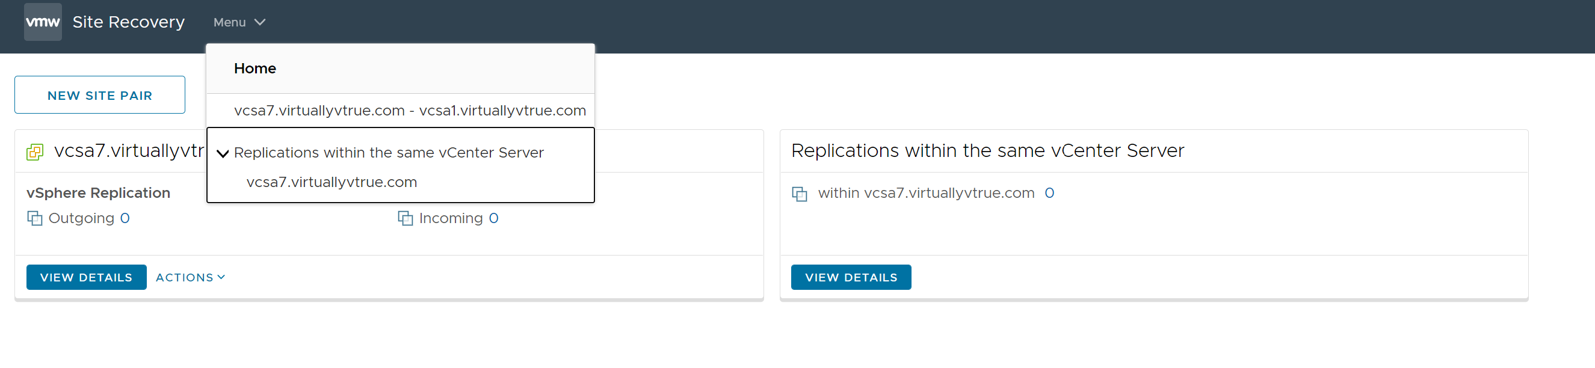Click the green paired-sites icon beside vcsa7
The width and height of the screenshot is (1595, 368).
click(35, 151)
